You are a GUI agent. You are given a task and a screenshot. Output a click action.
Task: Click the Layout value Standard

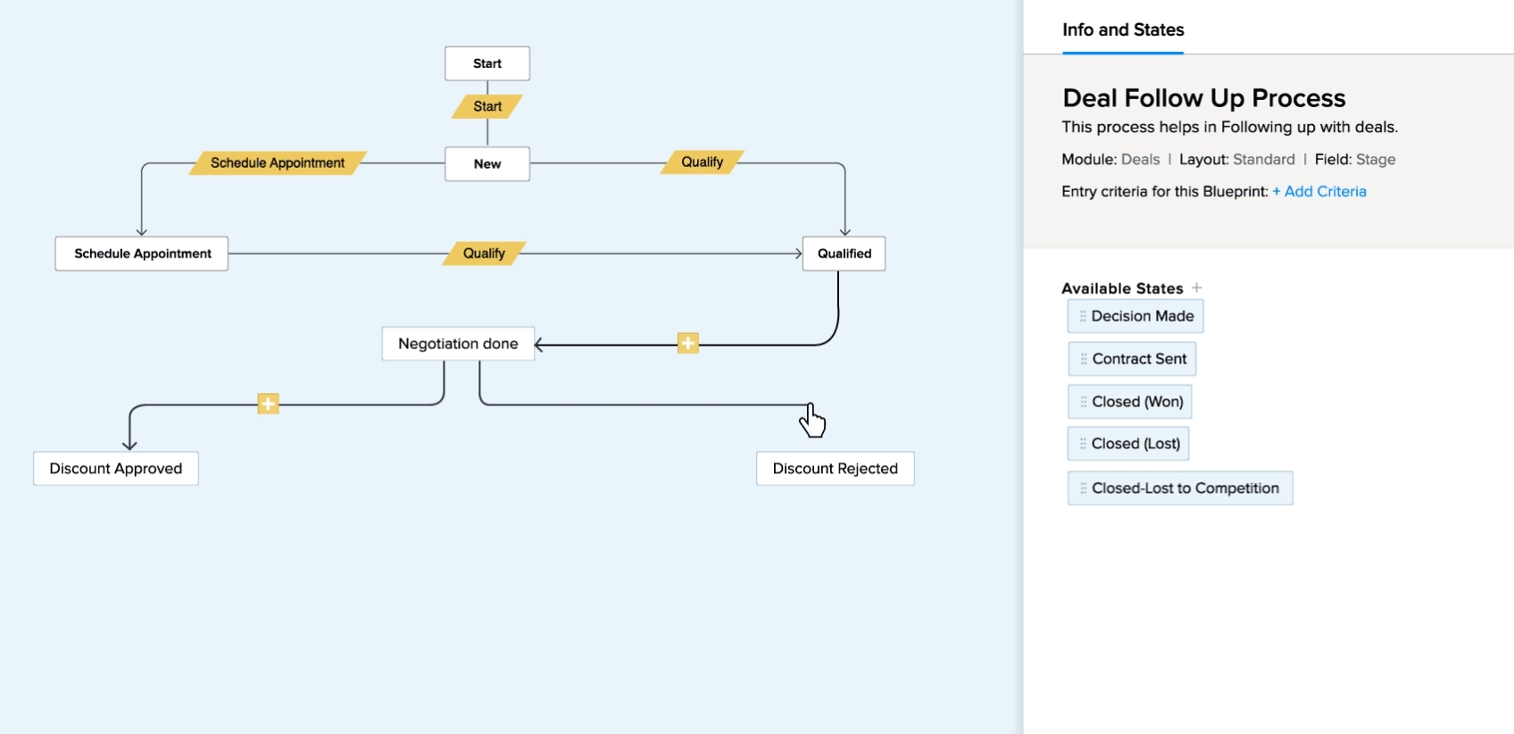(x=1263, y=159)
